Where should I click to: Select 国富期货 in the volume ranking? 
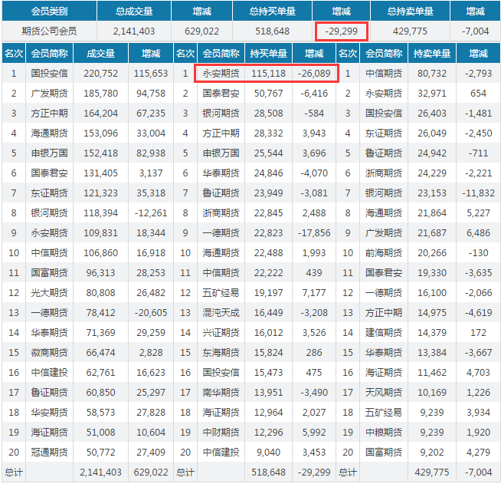(49, 272)
